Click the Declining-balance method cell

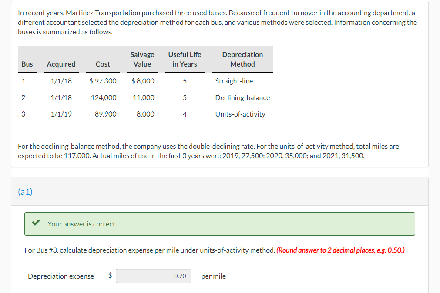242,97
